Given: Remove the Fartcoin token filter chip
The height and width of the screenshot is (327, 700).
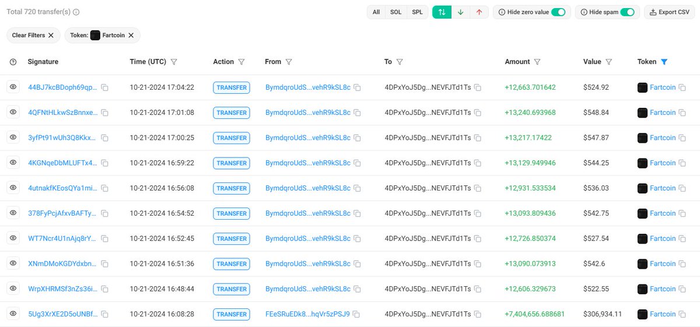Looking at the screenshot, I should coord(131,36).
